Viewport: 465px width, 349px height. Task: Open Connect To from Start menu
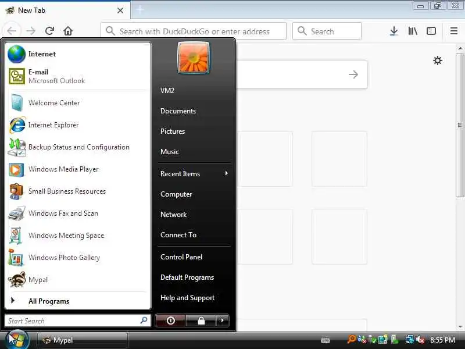click(x=178, y=235)
